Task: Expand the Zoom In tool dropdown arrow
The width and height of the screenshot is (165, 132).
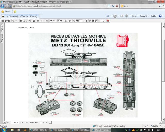Action: click(x=63, y=21)
